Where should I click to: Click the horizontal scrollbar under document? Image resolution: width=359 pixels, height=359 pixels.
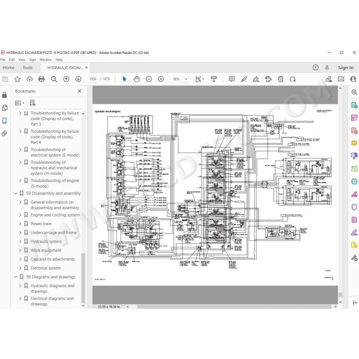click(x=234, y=307)
